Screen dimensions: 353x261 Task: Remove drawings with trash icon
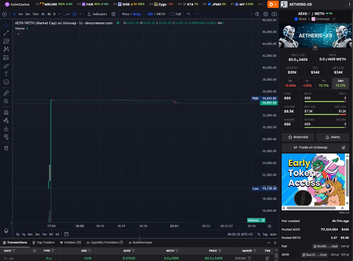6,148
